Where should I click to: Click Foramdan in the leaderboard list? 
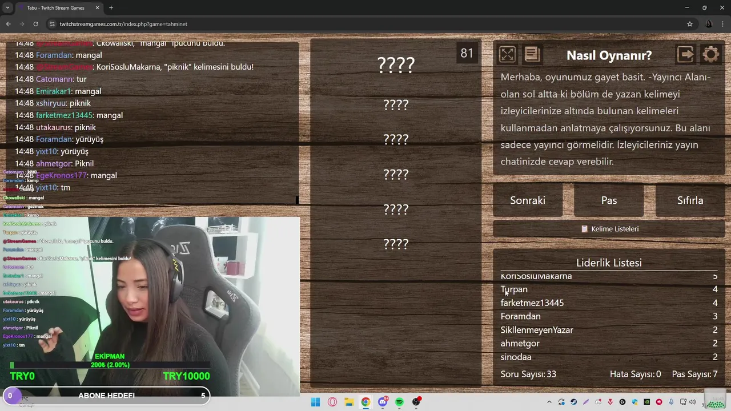[520, 316]
